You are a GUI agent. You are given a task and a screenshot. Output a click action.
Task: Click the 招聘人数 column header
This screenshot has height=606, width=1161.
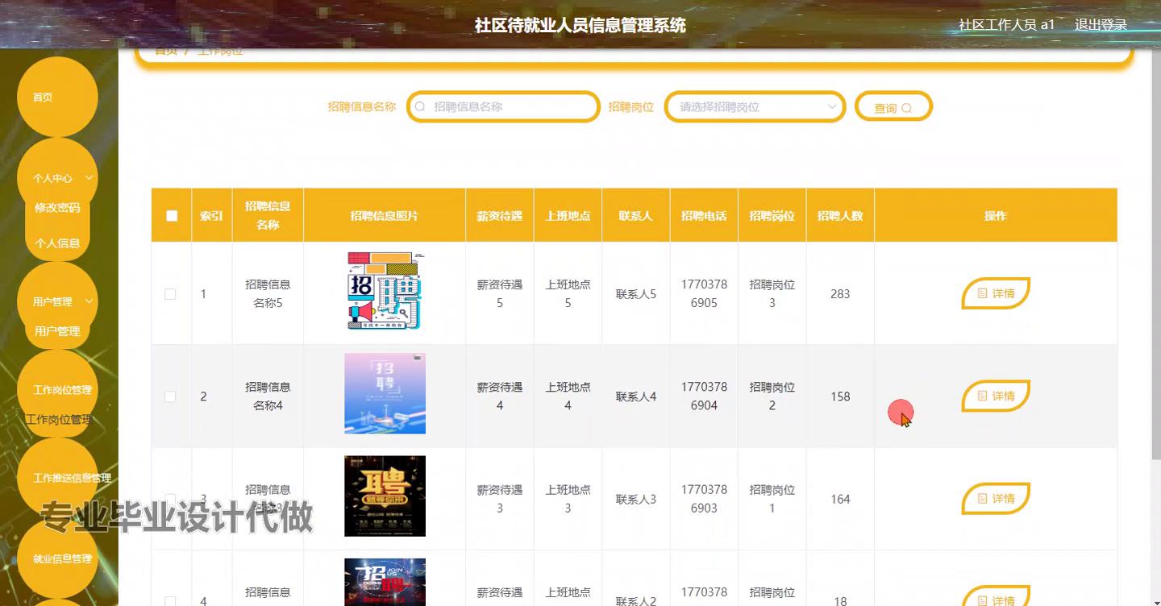840,215
